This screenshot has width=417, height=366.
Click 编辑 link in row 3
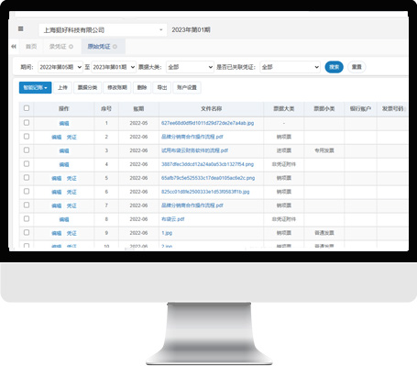[64, 150]
